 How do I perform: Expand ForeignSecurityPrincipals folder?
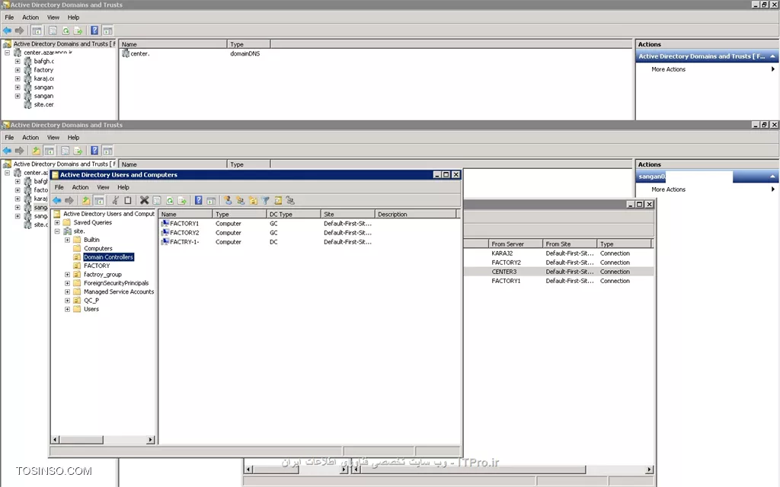point(67,283)
